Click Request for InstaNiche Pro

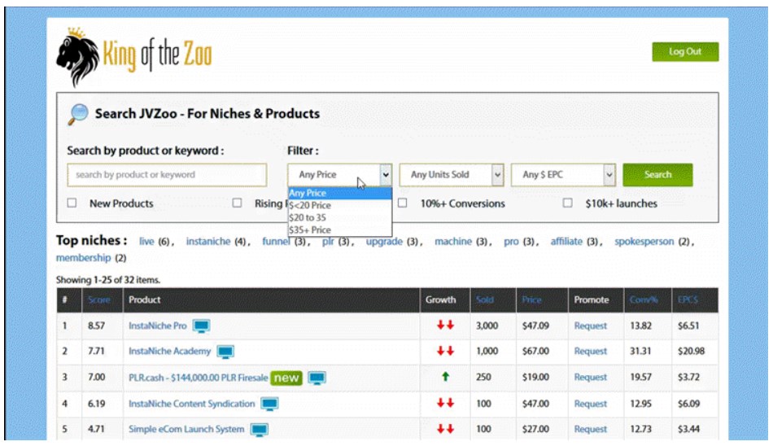click(x=590, y=326)
